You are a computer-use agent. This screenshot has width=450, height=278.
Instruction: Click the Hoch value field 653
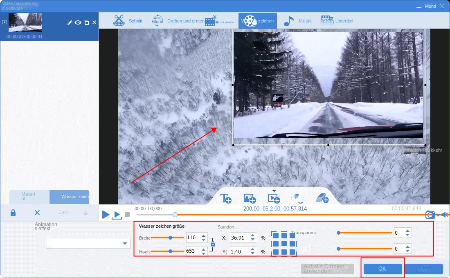[193, 251]
